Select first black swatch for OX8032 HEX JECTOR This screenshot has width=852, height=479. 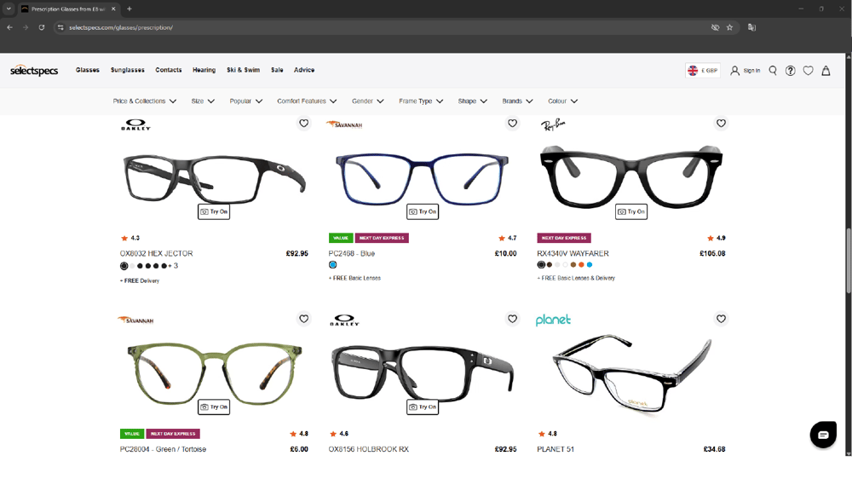point(124,266)
